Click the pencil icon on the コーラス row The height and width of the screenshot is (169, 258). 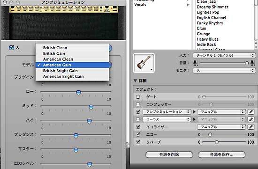[251, 119]
